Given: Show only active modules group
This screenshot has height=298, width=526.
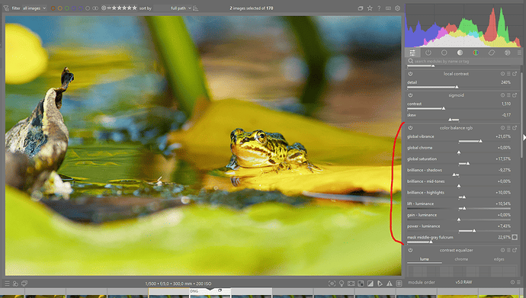Looking at the screenshot, I should tap(428, 53).
